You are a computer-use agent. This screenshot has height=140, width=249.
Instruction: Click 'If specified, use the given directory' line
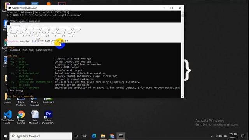(98, 82)
